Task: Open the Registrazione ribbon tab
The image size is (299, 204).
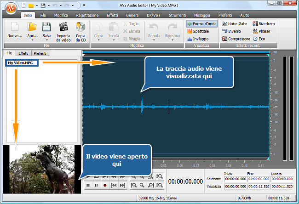Action: 87,15
